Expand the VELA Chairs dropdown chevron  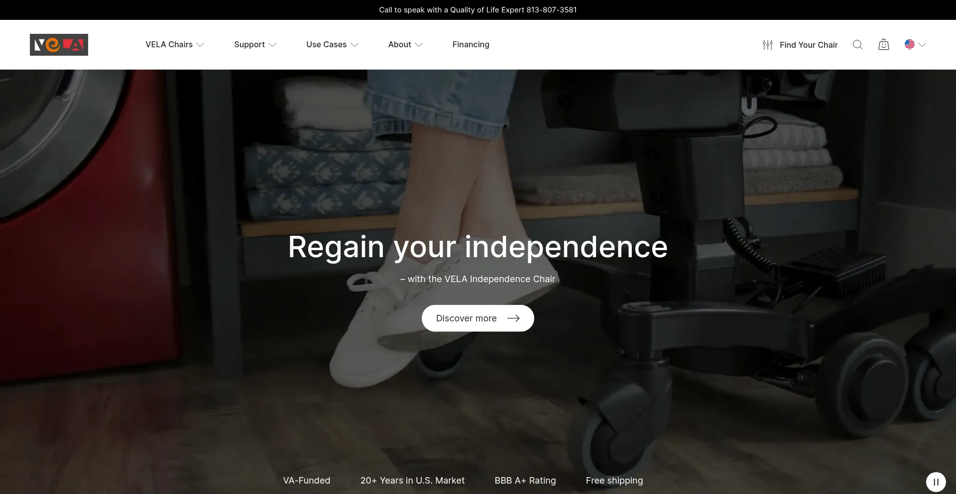[x=200, y=45]
